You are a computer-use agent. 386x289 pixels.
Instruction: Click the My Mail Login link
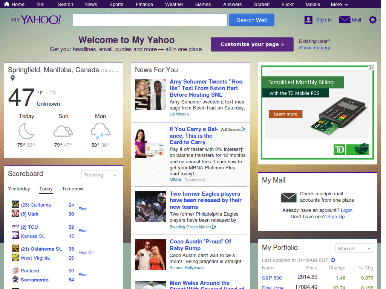click(x=347, y=210)
